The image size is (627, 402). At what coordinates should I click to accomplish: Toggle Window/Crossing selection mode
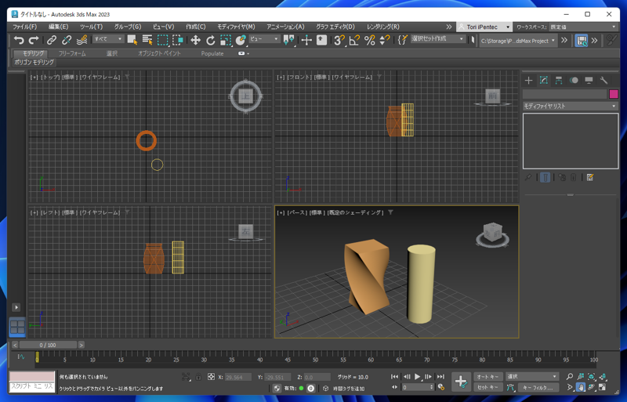click(x=178, y=40)
